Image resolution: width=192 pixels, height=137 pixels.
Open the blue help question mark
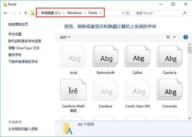tap(186, 37)
